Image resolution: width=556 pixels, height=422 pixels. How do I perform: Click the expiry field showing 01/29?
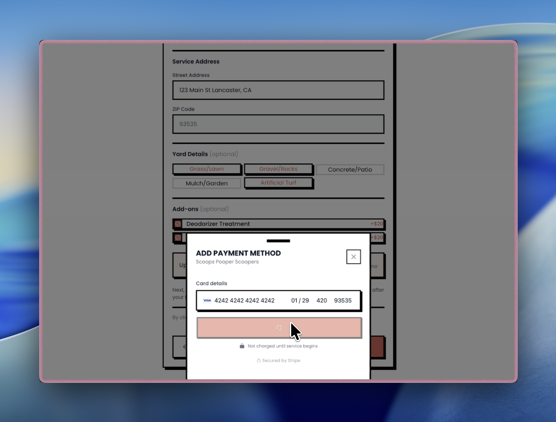300,300
